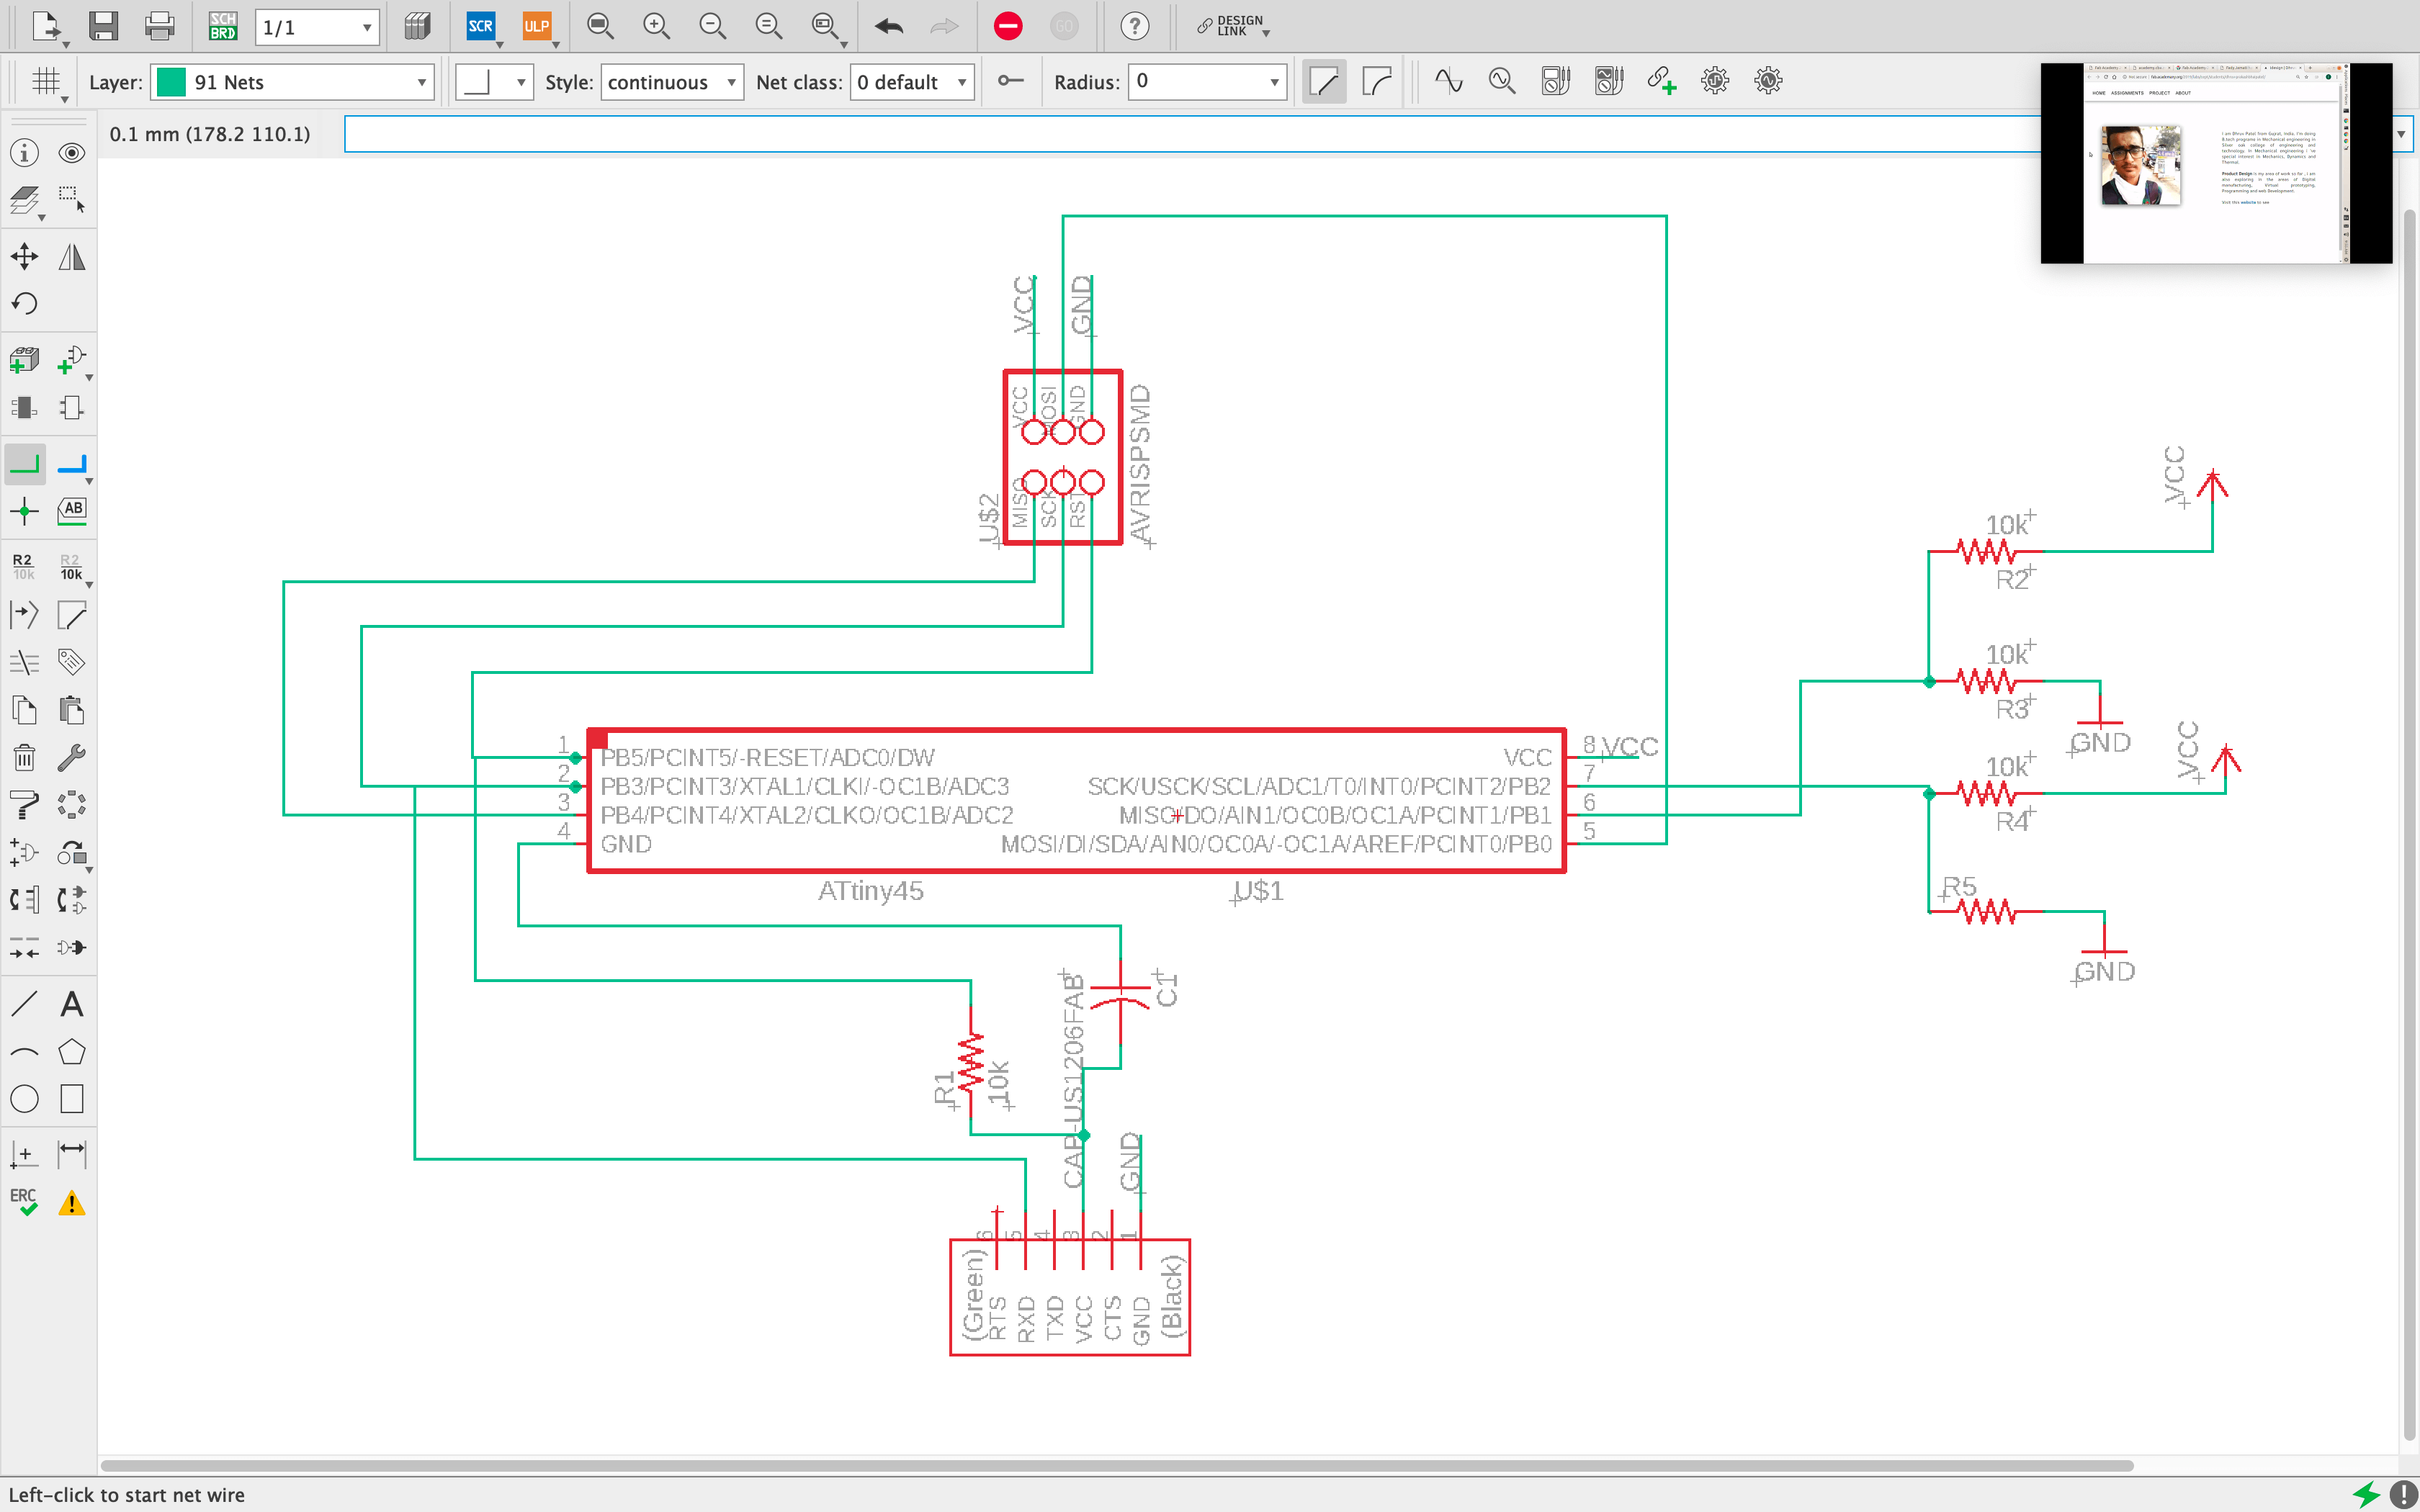The image size is (2420, 1512).
Task: Click the ULP button
Action: point(537,27)
